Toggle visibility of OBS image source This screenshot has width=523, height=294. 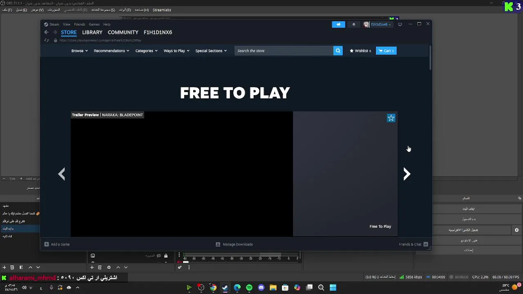click(x=159, y=256)
